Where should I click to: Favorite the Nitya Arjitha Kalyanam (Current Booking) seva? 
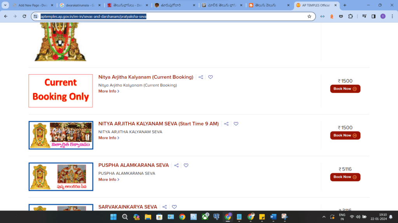[210, 77]
